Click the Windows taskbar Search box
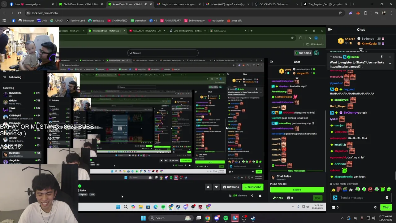This screenshot has width=396, height=223. point(171,218)
